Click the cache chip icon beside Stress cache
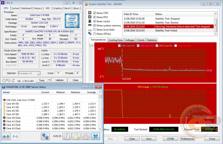Viewport: 223px width, 144px height. click(90, 21)
